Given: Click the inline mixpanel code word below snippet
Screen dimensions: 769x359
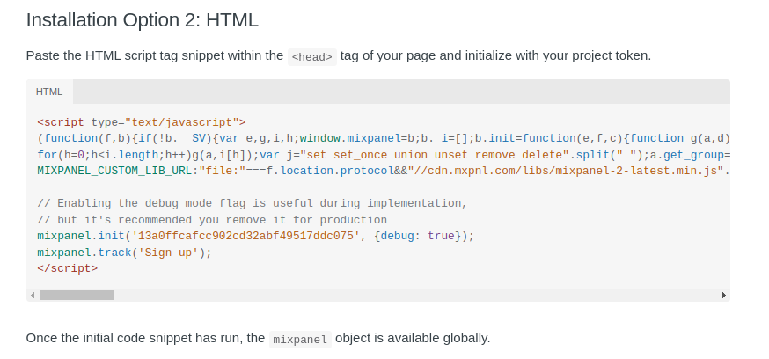Looking at the screenshot, I should (300, 339).
